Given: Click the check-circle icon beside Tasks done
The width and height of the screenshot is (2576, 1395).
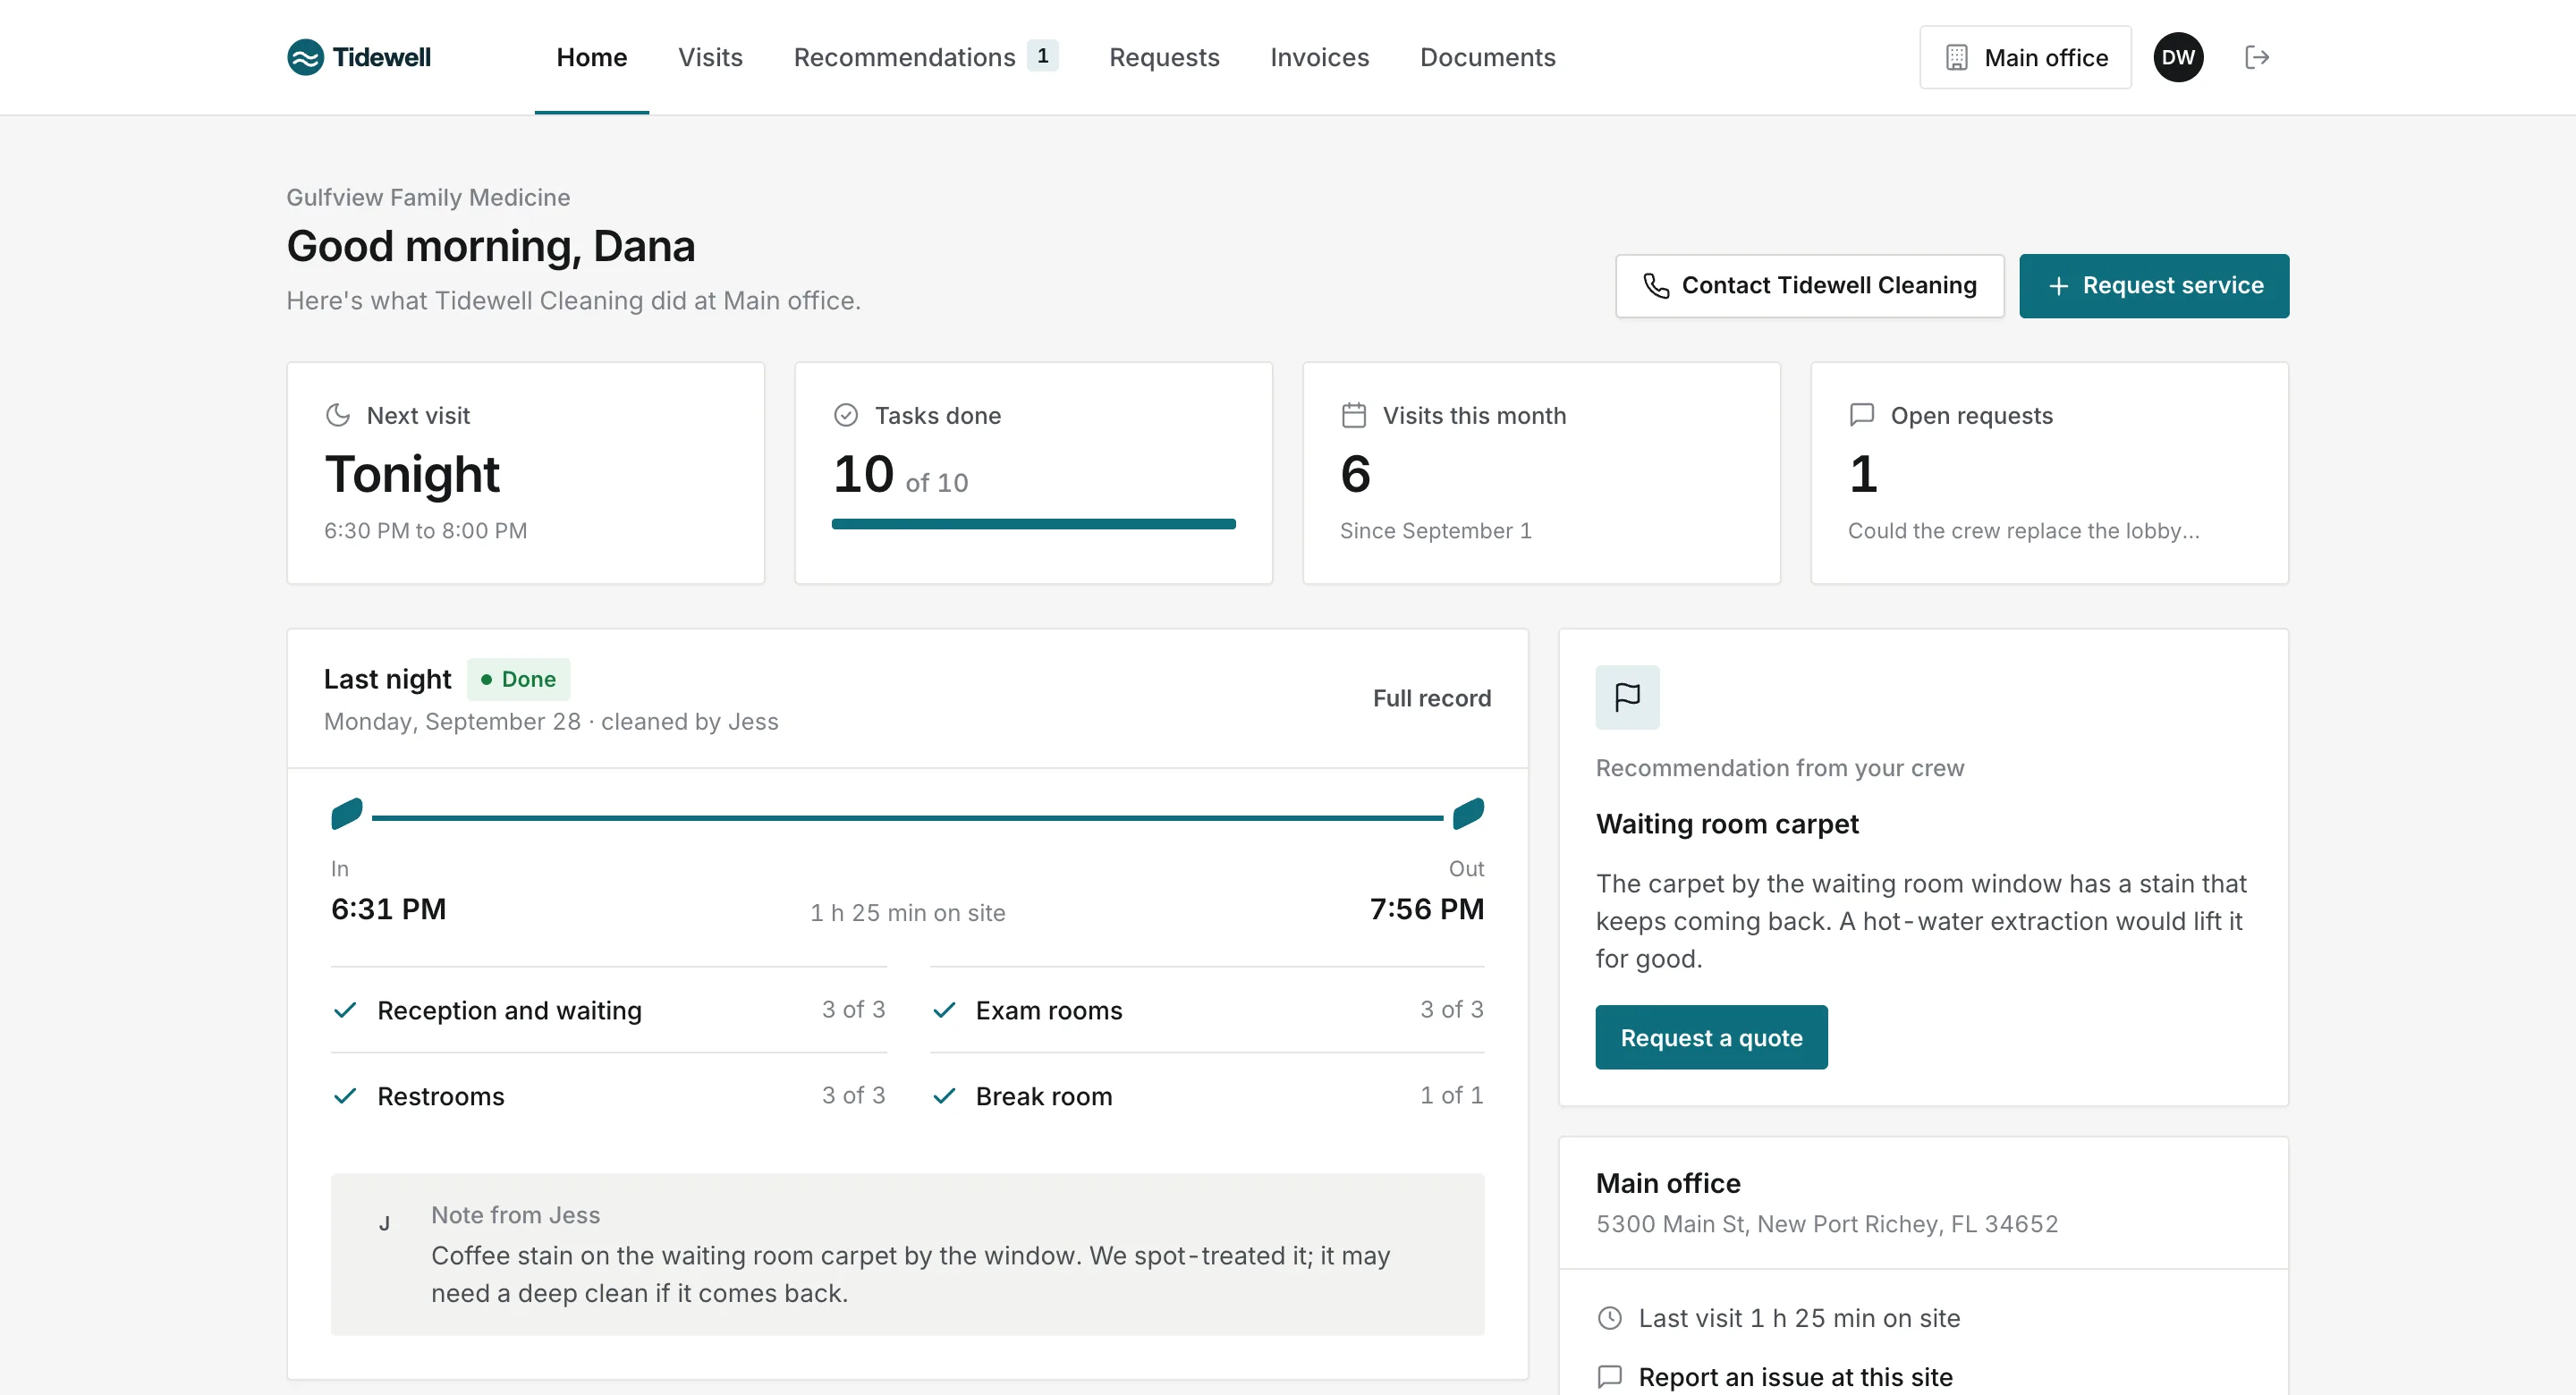Looking at the screenshot, I should (x=846, y=415).
